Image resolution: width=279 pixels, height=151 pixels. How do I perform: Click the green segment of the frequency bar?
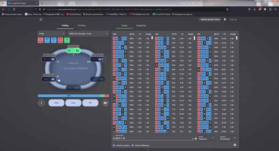(102, 96)
